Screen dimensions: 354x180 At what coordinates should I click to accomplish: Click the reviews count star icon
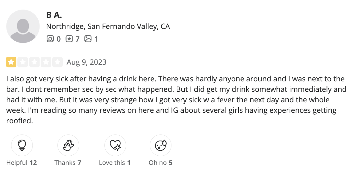[69, 39]
